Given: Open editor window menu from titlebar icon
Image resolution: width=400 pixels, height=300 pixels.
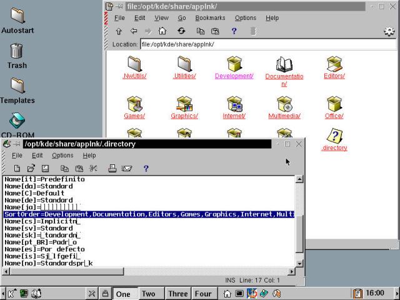Looking at the screenshot, I should pyautogui.click(x=7, y=144).
